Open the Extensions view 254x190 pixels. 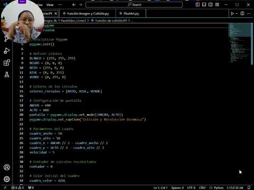(7, 63)
